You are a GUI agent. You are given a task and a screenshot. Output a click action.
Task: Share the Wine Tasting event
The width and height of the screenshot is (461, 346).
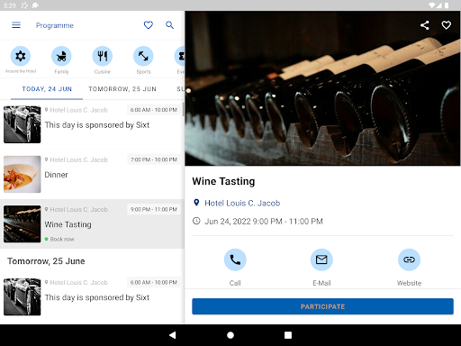pyautogui.click(x=425, y=25)
